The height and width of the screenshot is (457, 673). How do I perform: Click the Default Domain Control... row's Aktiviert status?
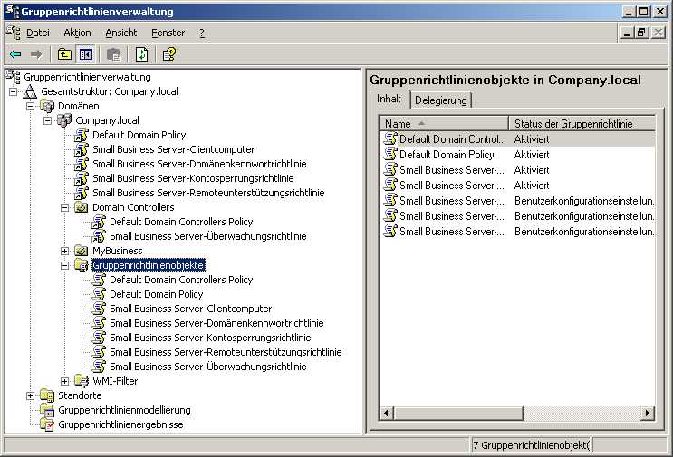click(532, 139)
